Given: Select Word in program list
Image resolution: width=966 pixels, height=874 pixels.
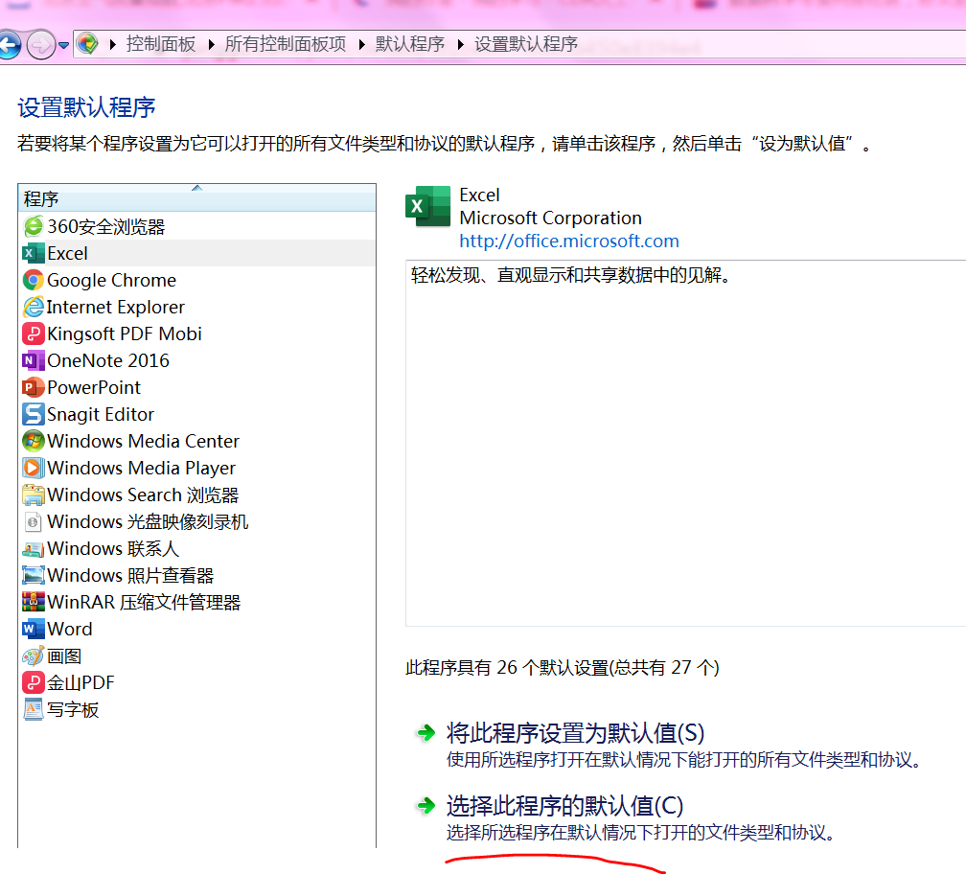Looking at the screenshot, I should (70, 629).
